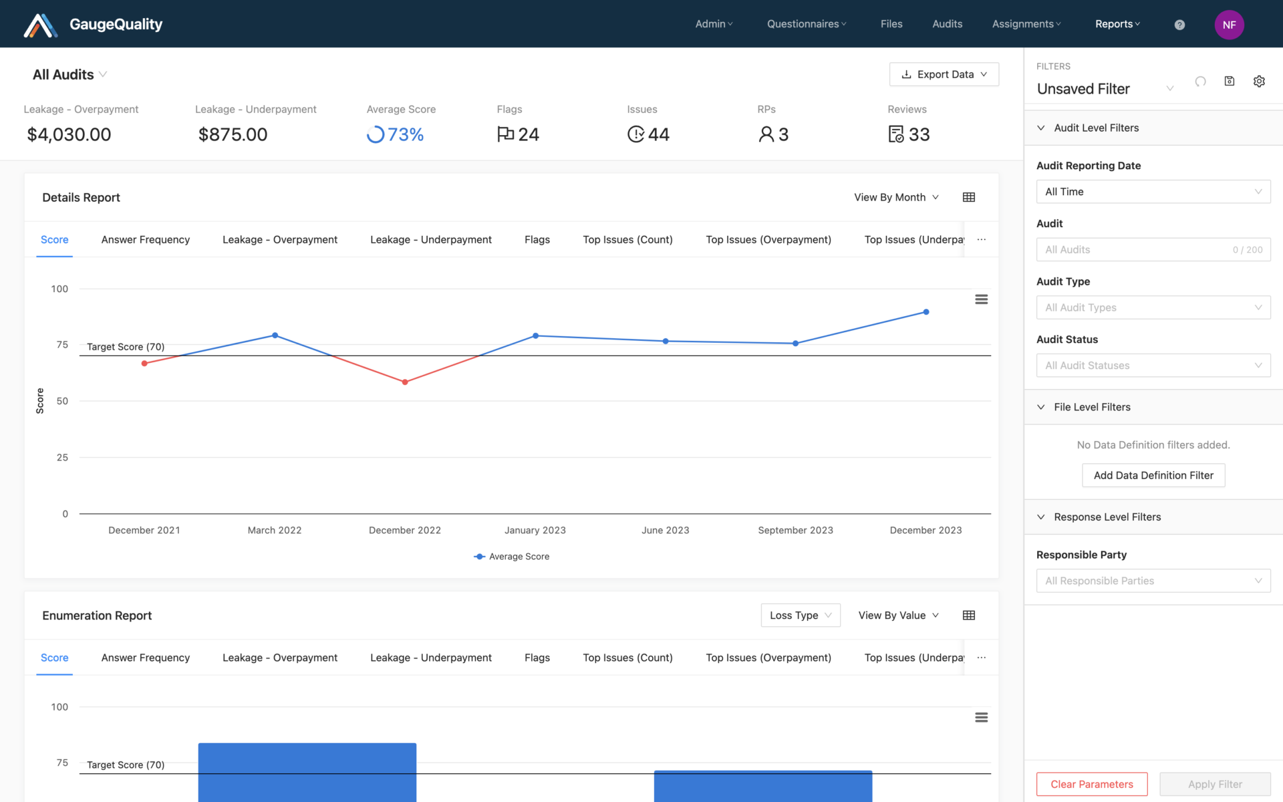Click the $875.00 underpayment value

pyautogui.click(x=233, y=134)
